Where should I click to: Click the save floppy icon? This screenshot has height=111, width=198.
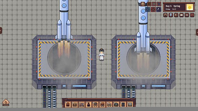tap(187, 15)
